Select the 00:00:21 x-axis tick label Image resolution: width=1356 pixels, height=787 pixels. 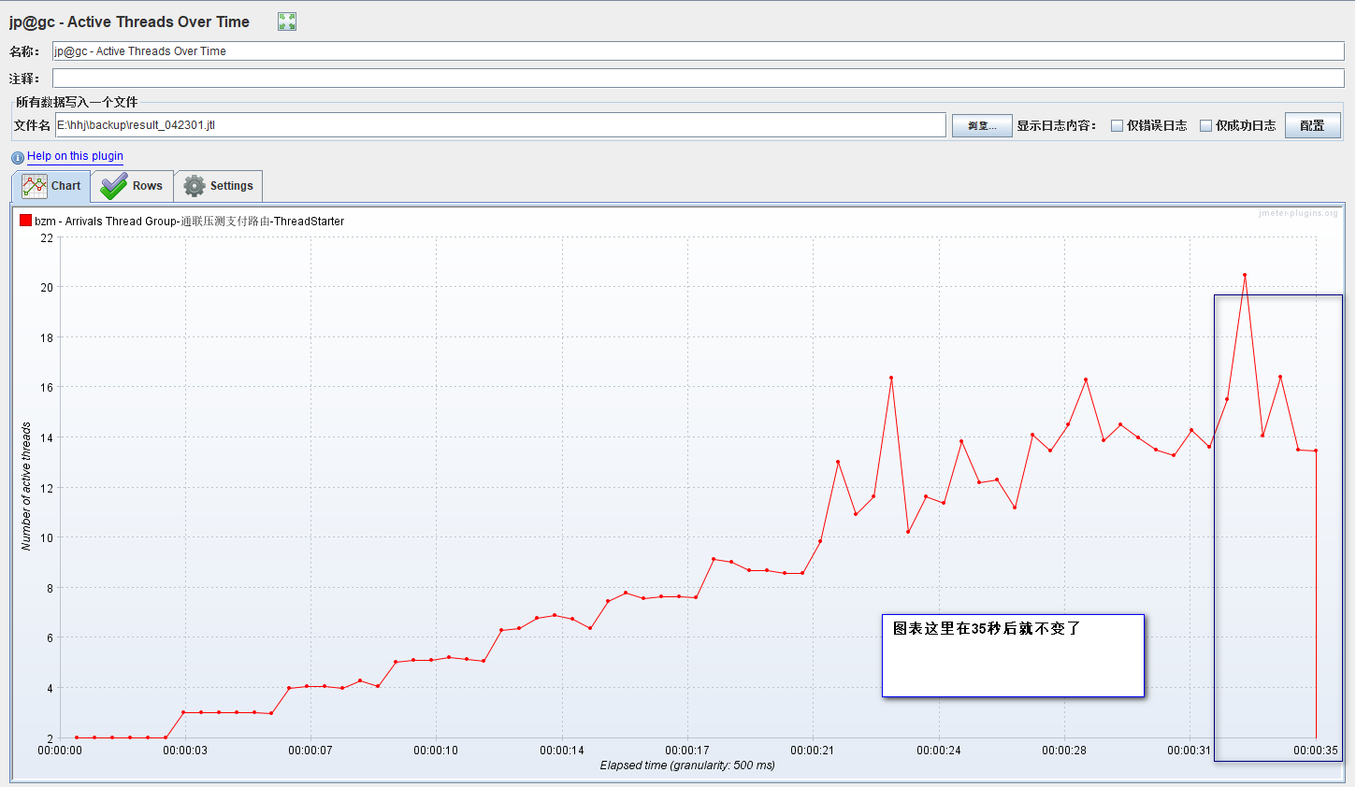pos(813,751)
